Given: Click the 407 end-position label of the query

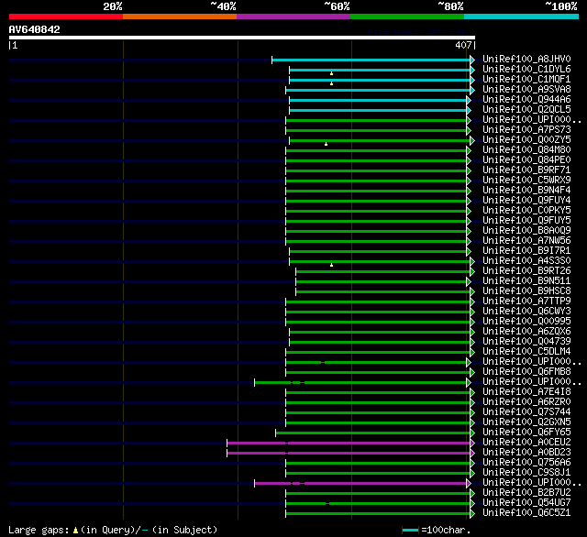Looking at the screenshot, I should [x=463, y=46].
